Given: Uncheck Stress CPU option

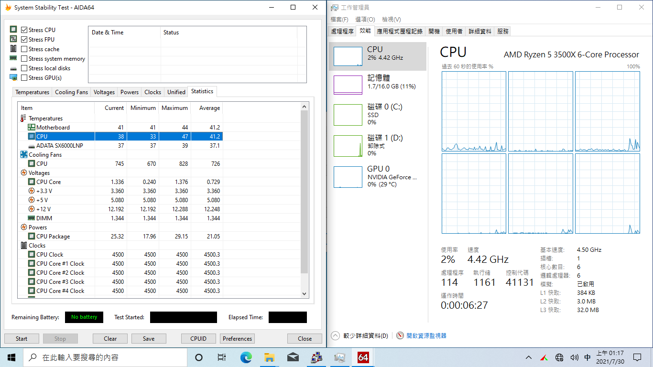Looking at the screenshot, I should [x=24, y=30].
